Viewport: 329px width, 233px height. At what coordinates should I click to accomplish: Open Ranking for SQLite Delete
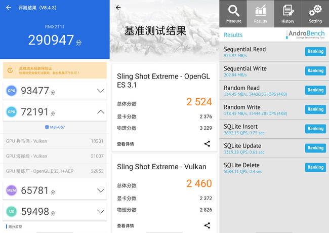[315, 167]
